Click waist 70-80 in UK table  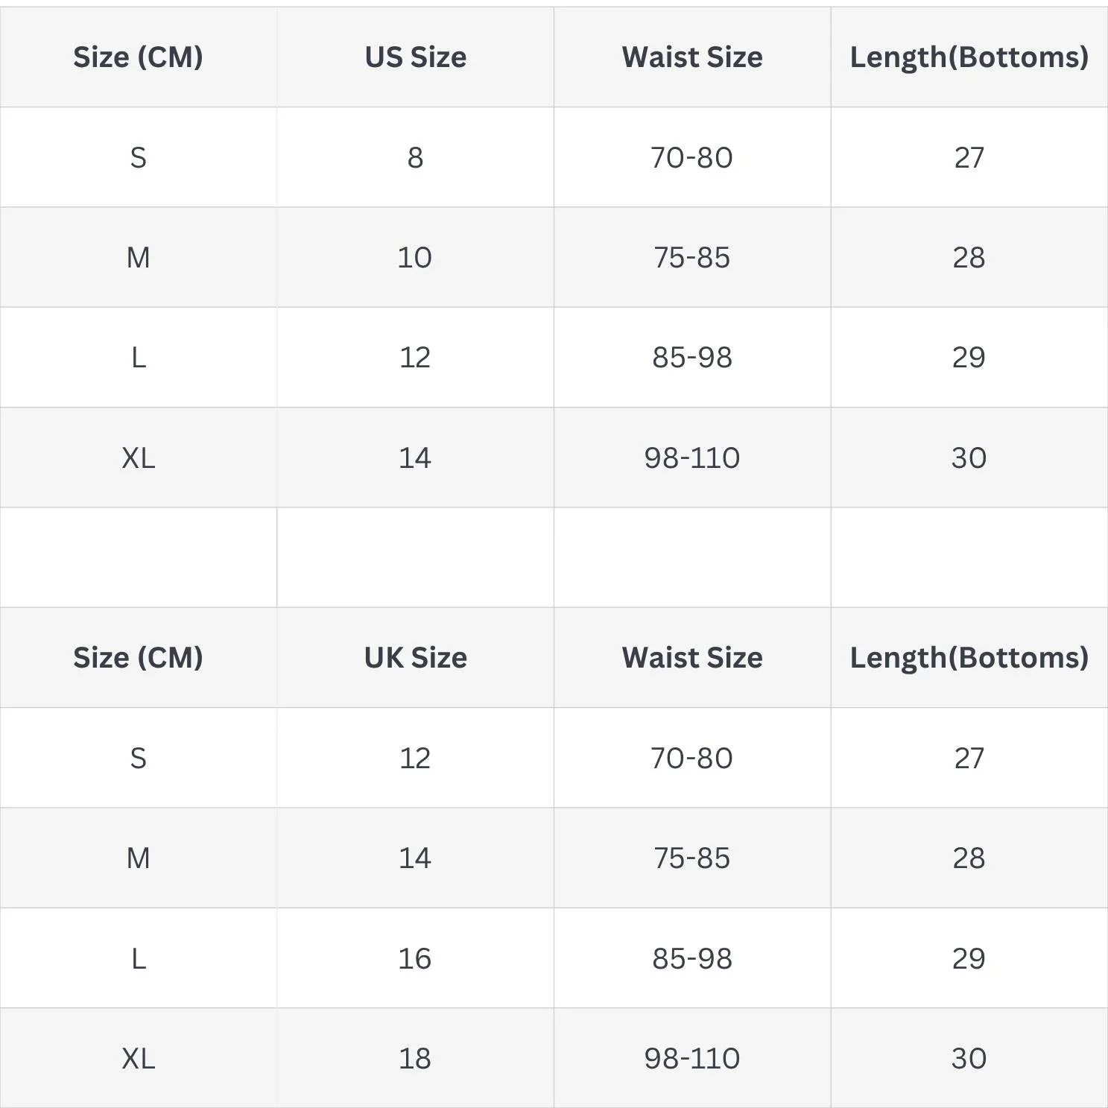692,758
